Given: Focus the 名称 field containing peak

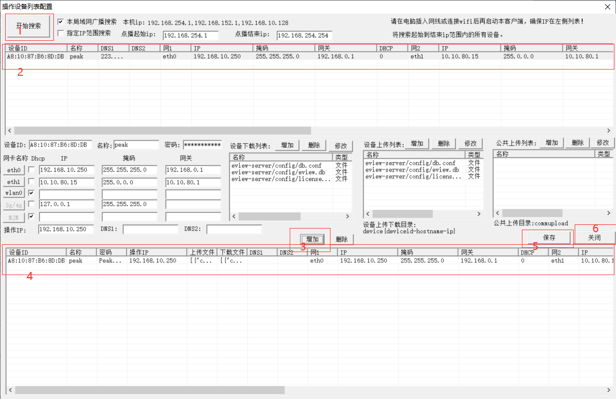Looking at the screenshot, I should (x=136, y=145).
